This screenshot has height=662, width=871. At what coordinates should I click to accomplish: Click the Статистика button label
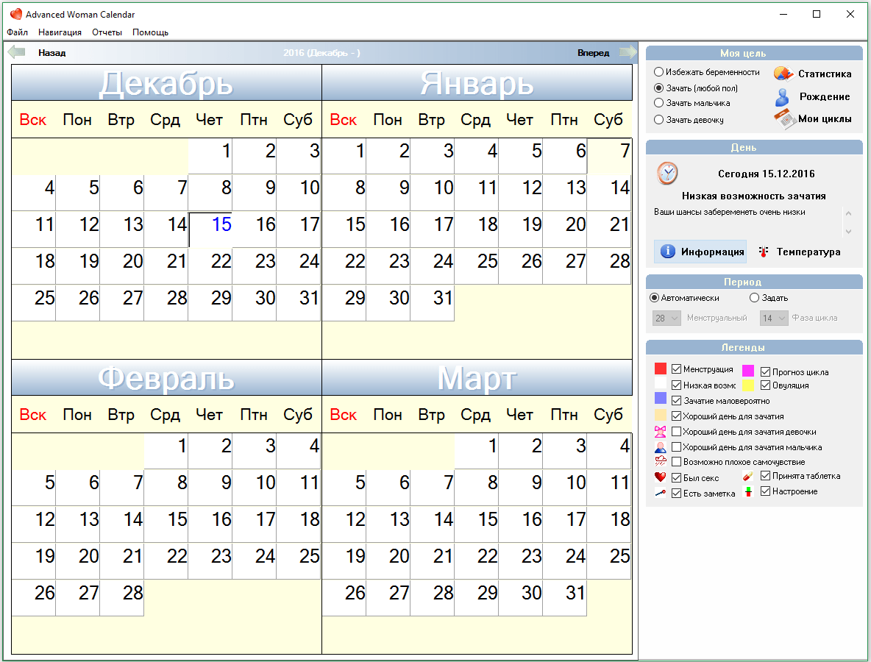[825, 74]
